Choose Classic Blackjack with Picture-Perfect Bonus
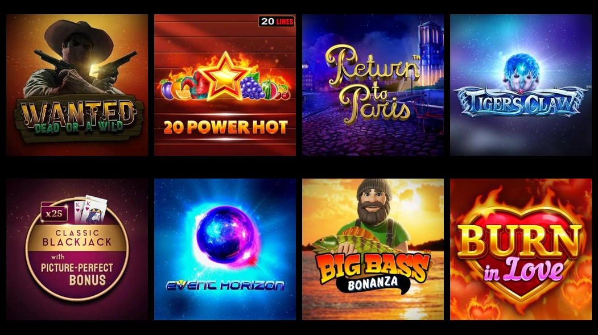Image resolution: width=598 pixels, height=335 pixels. click(77, 249)
